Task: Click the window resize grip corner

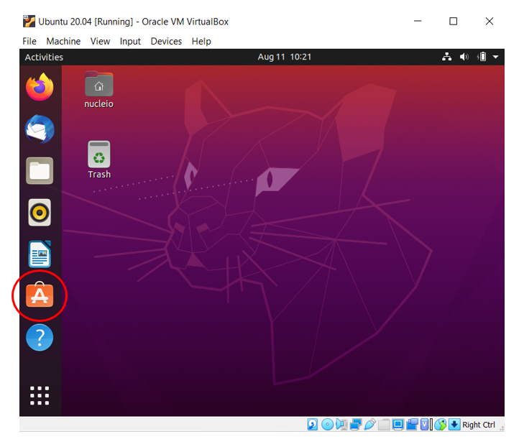Action: click(x=502, y=428)
